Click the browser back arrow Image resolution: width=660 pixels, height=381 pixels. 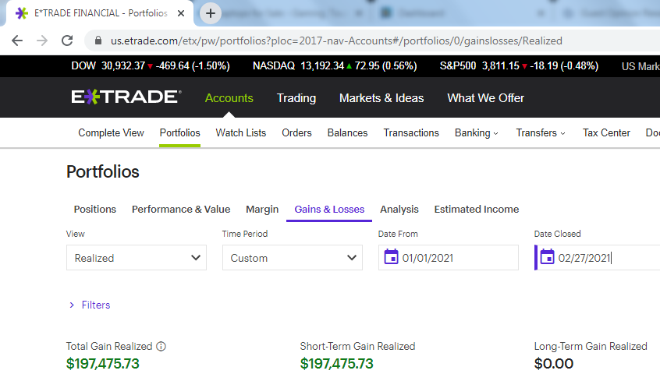[17, 41]
